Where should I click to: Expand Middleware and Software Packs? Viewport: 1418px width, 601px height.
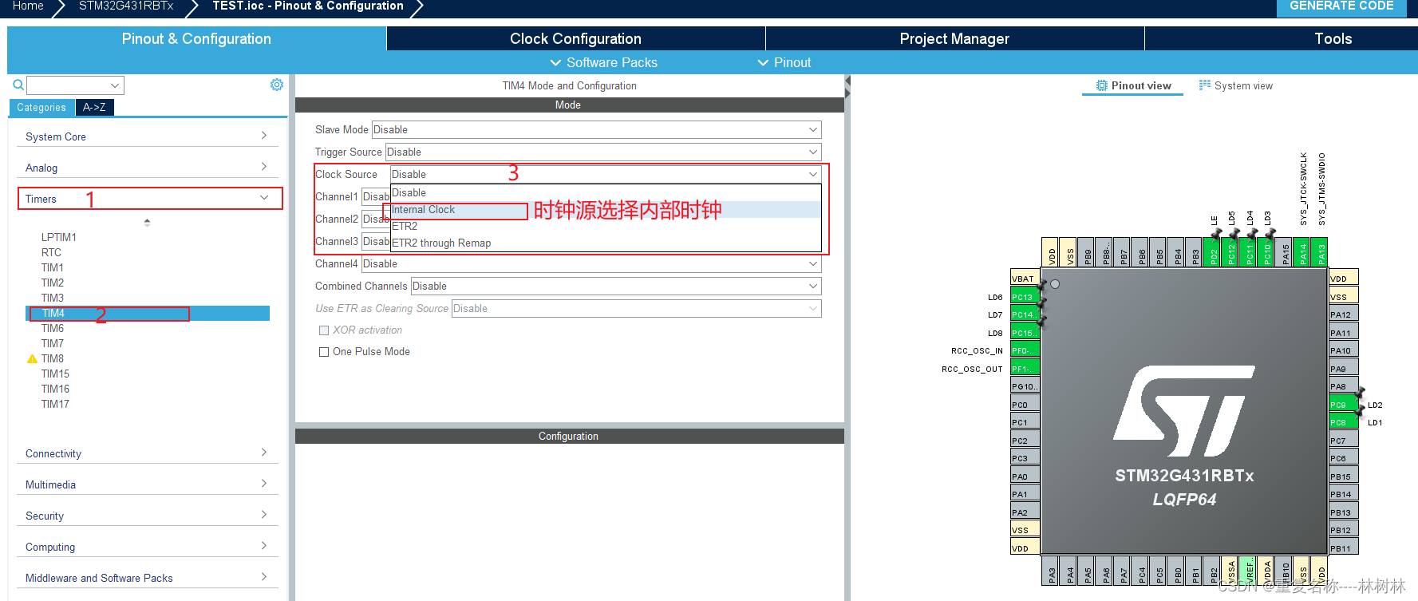[148, 578]
